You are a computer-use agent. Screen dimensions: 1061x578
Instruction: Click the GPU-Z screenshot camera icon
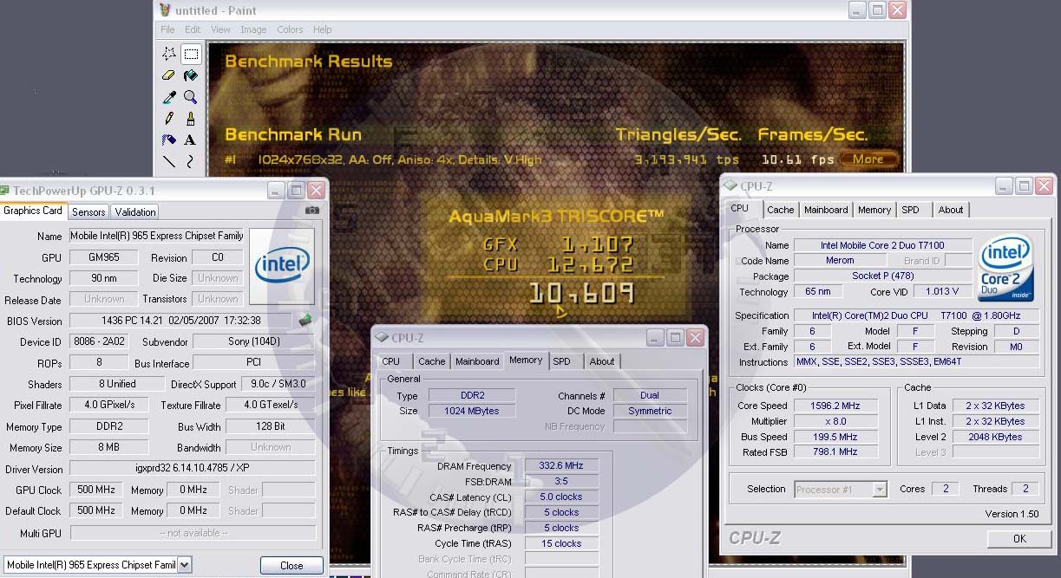312,211
